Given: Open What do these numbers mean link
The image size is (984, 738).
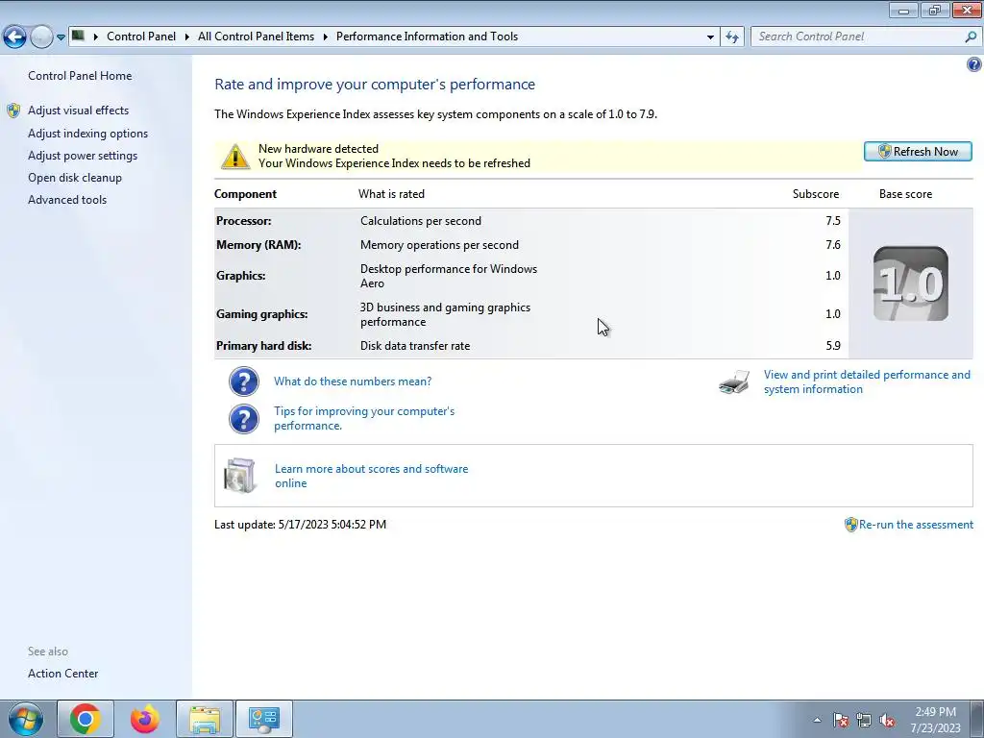Looking at the screenshot, I should point(353,381).
